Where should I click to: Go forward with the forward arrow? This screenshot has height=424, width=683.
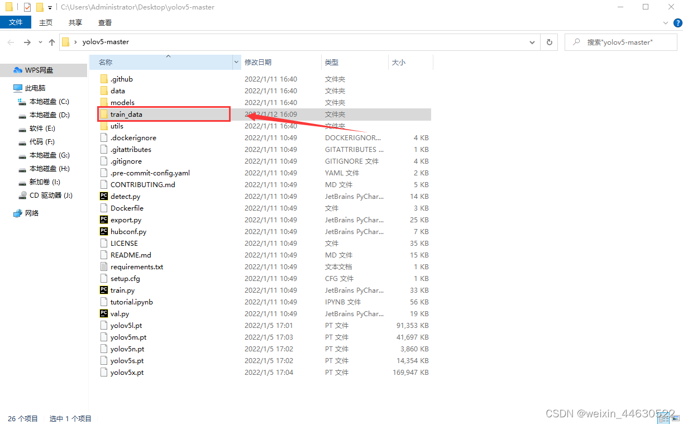[27, 42]
